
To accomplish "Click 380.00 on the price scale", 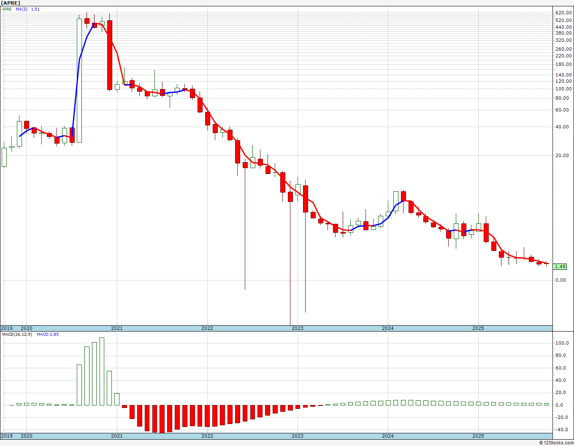I will click(x=563, y=33).
